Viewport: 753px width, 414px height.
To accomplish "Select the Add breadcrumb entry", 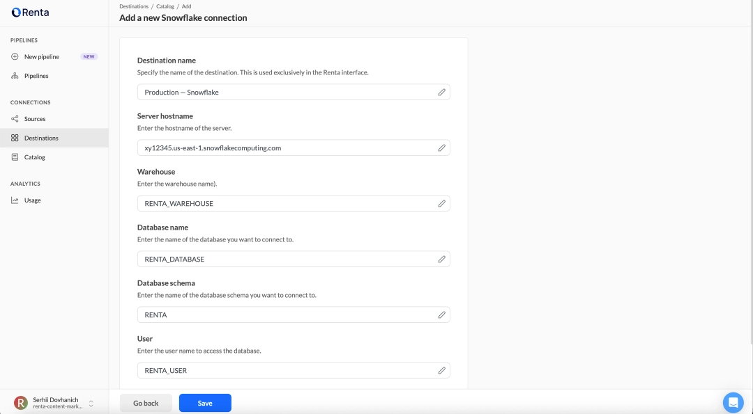I will pyautogui.click(x=186, y=6).
